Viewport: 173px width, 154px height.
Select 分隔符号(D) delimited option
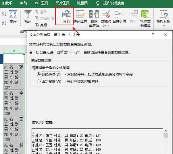[39, 74]
